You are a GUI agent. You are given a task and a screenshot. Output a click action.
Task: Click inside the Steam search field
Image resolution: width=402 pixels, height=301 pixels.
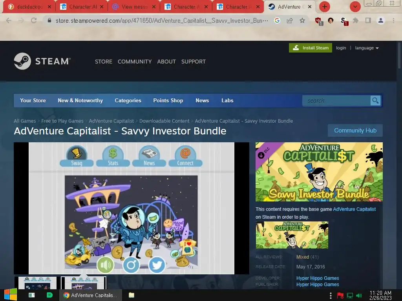pyautogui.click(x=336, y=101)
